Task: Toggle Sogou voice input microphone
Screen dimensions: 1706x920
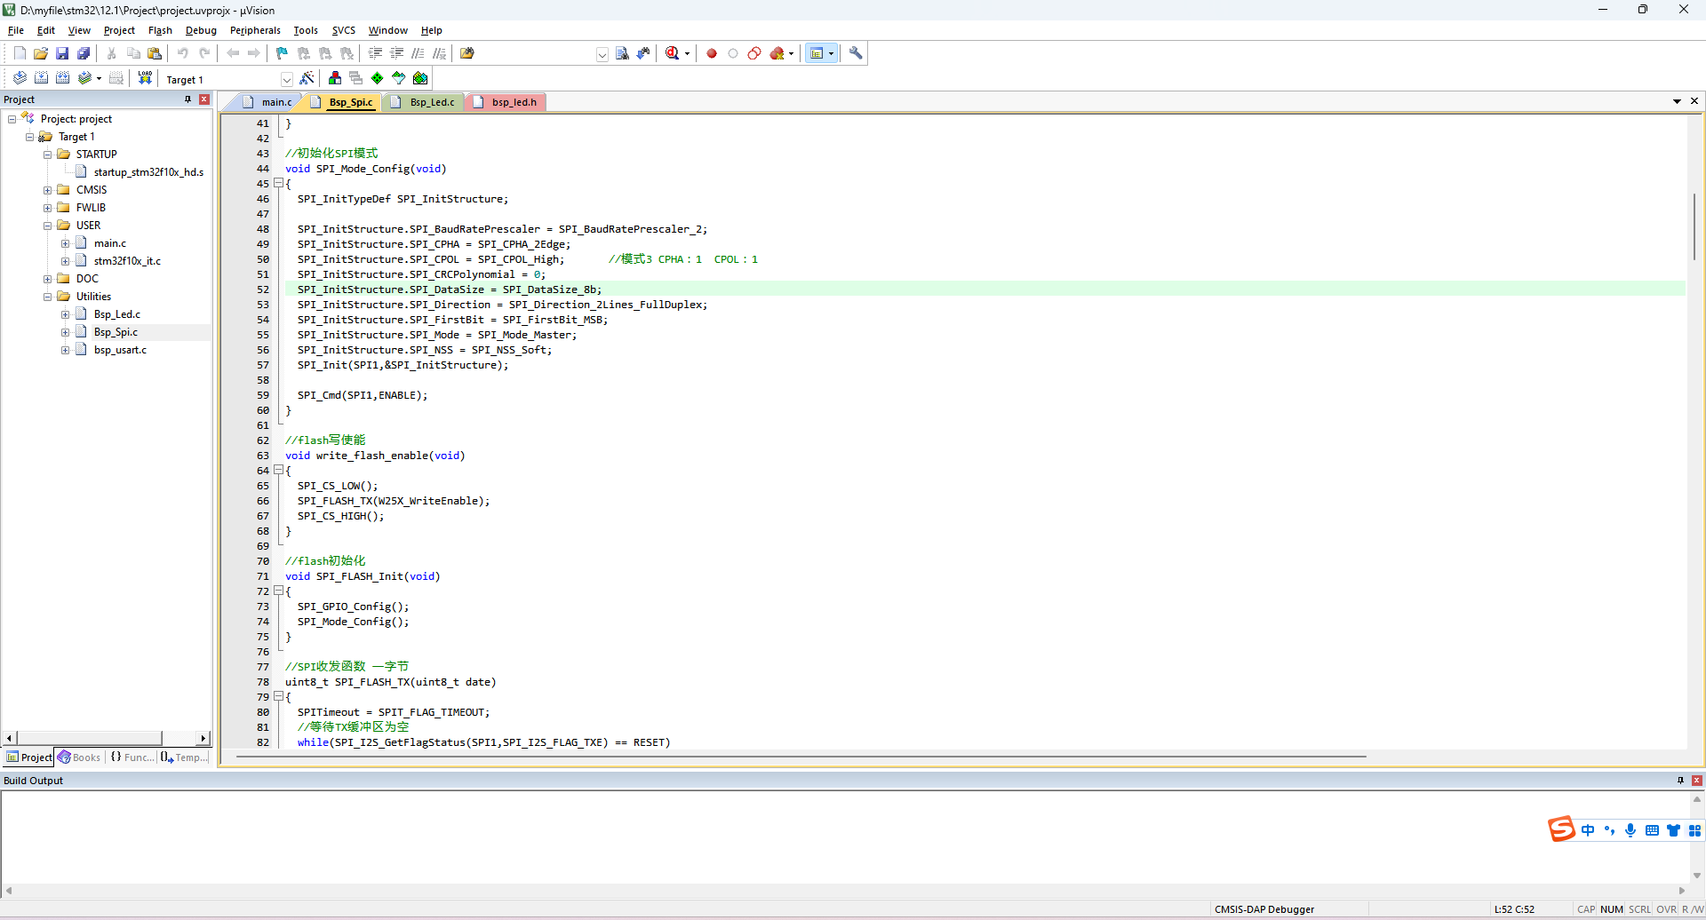Action: point(1630,830)
